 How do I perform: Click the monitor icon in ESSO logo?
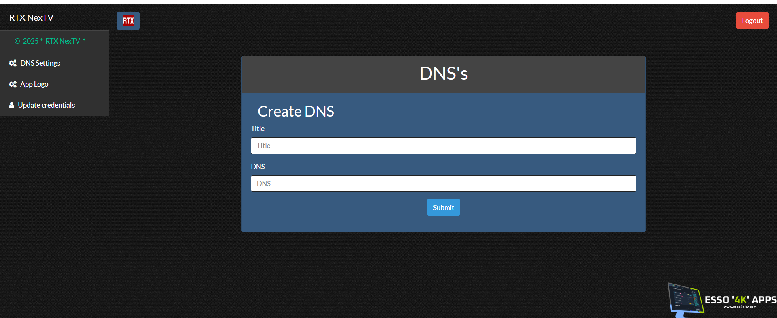click(x=685, y=299)
